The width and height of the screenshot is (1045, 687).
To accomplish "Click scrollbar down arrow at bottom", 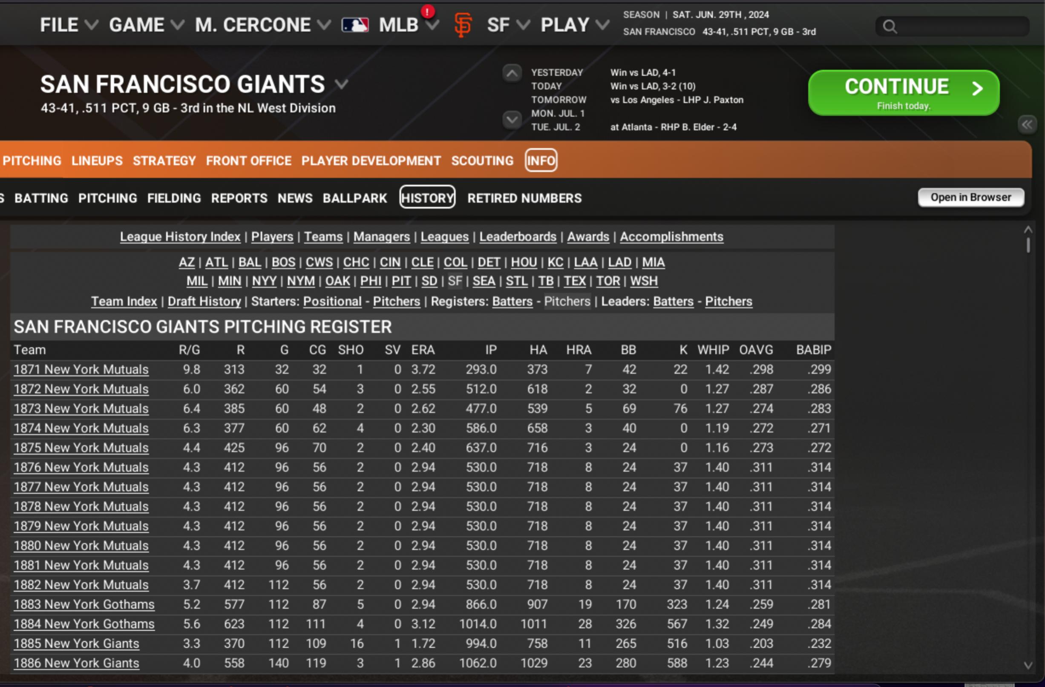I will [x=1028, y=665].
